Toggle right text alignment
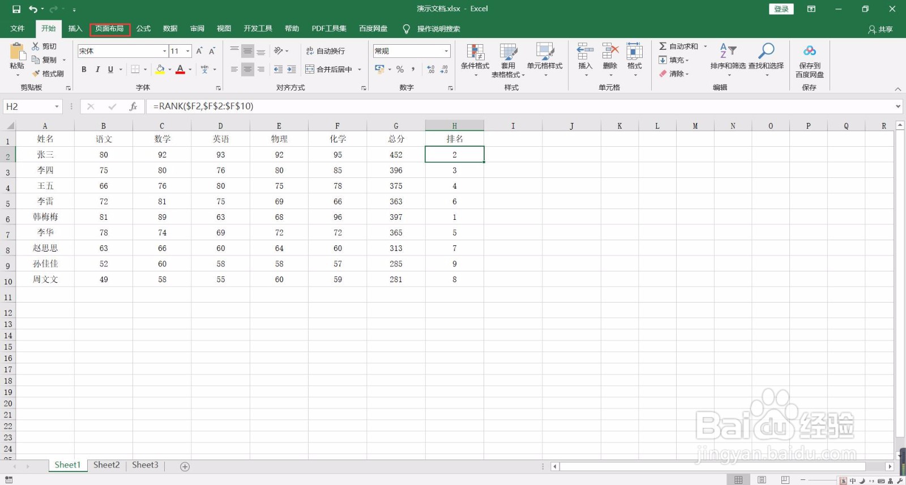Viewport: 906px width, 485px height. click(261, 69)
